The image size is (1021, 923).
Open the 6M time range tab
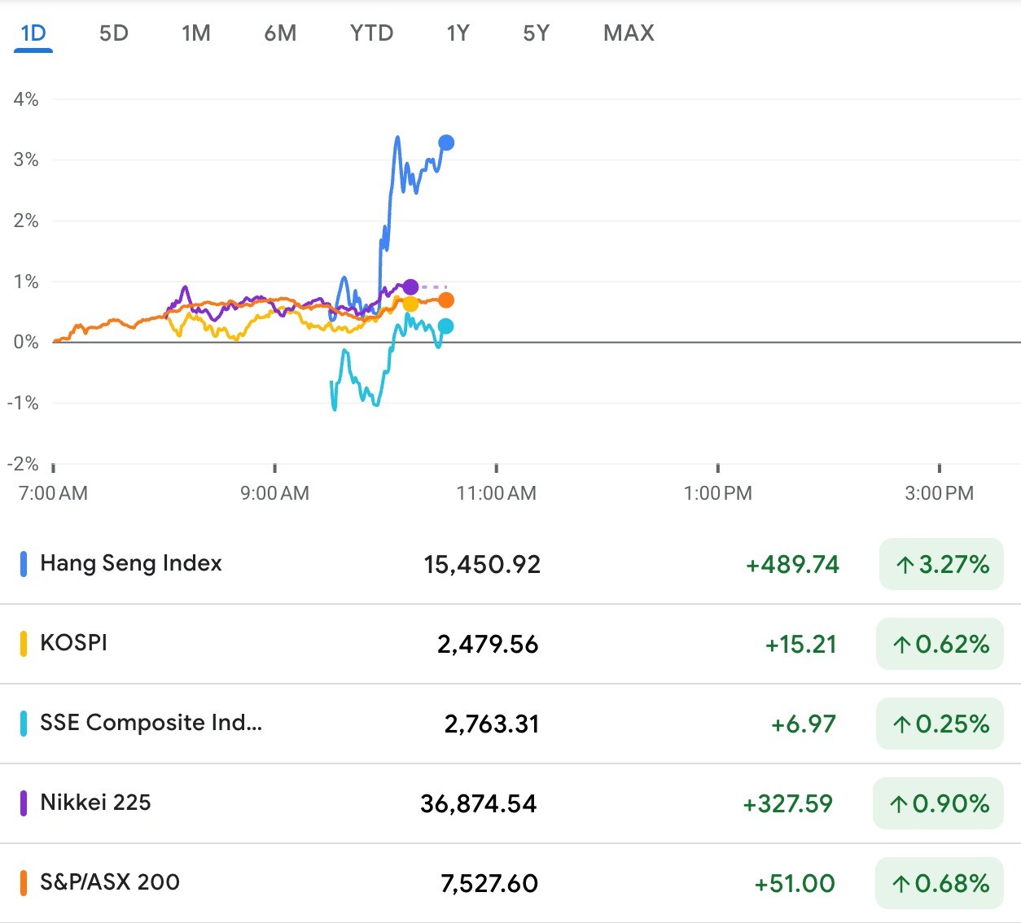click(280, 33)
